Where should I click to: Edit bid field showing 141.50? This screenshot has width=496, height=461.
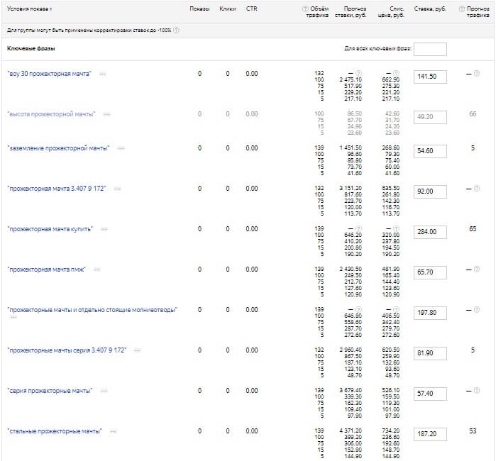pyautogui.click(x=430, y=77)
